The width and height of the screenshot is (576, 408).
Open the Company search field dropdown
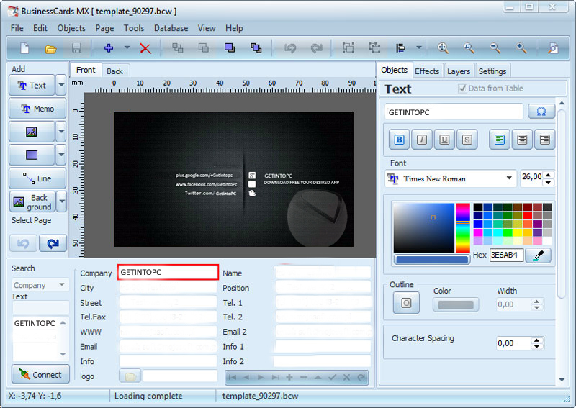coord(62,285)
